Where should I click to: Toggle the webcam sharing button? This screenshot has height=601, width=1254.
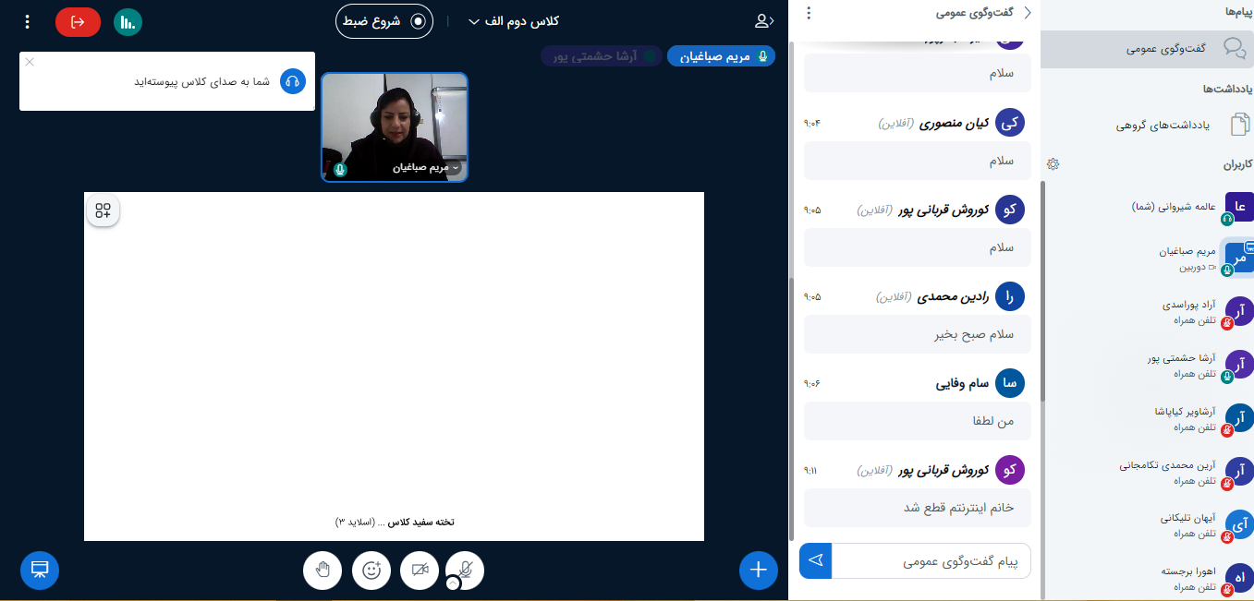click(420, 571)
